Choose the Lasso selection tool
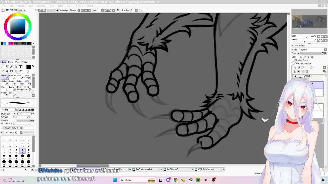Image resolution: width=328 pixels, height=184 pixels. (x=7, y=67)
